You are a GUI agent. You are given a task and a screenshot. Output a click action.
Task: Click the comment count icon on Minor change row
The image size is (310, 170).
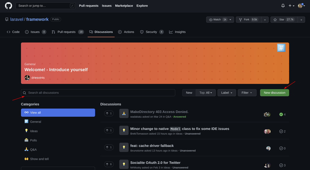tap(281, 131)
